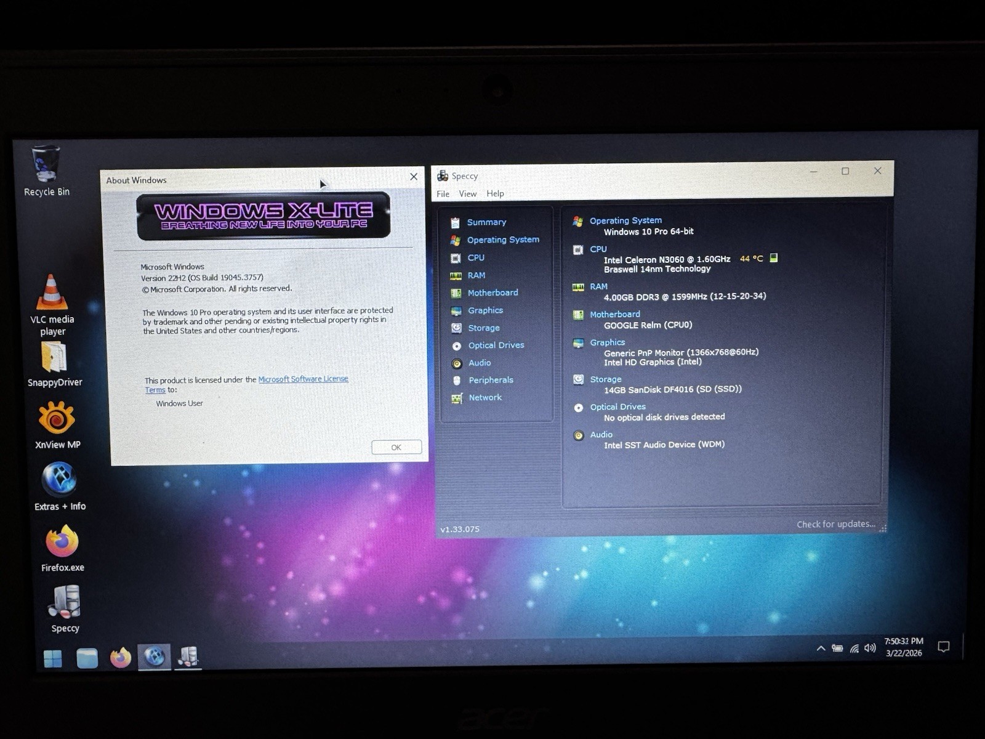Click the Speccy title bar app icon

442,176
